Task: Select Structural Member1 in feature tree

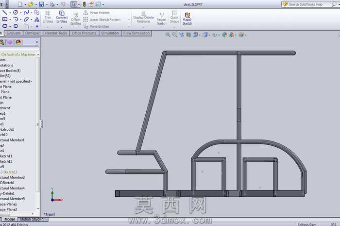Action: (12, 140)
